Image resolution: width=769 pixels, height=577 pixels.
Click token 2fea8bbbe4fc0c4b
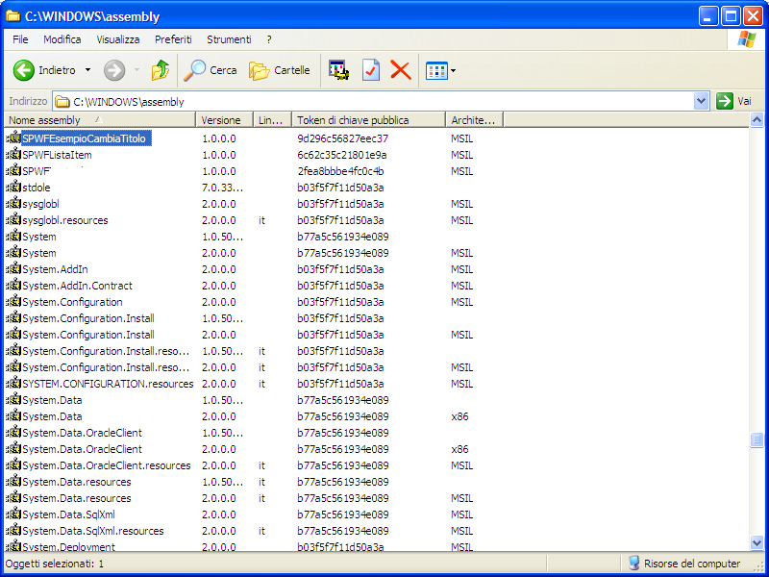(x=340, y=171)
